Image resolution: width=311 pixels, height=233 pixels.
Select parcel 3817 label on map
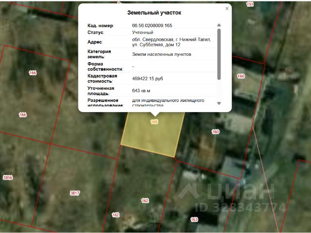75,193
